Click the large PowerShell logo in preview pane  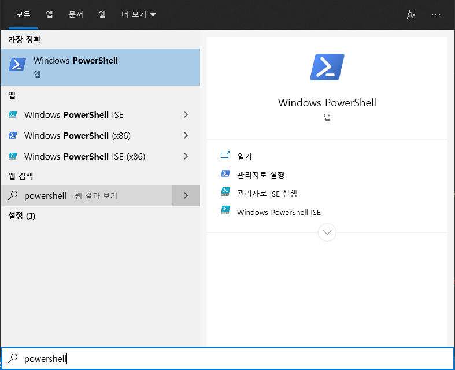pos(327,66)
